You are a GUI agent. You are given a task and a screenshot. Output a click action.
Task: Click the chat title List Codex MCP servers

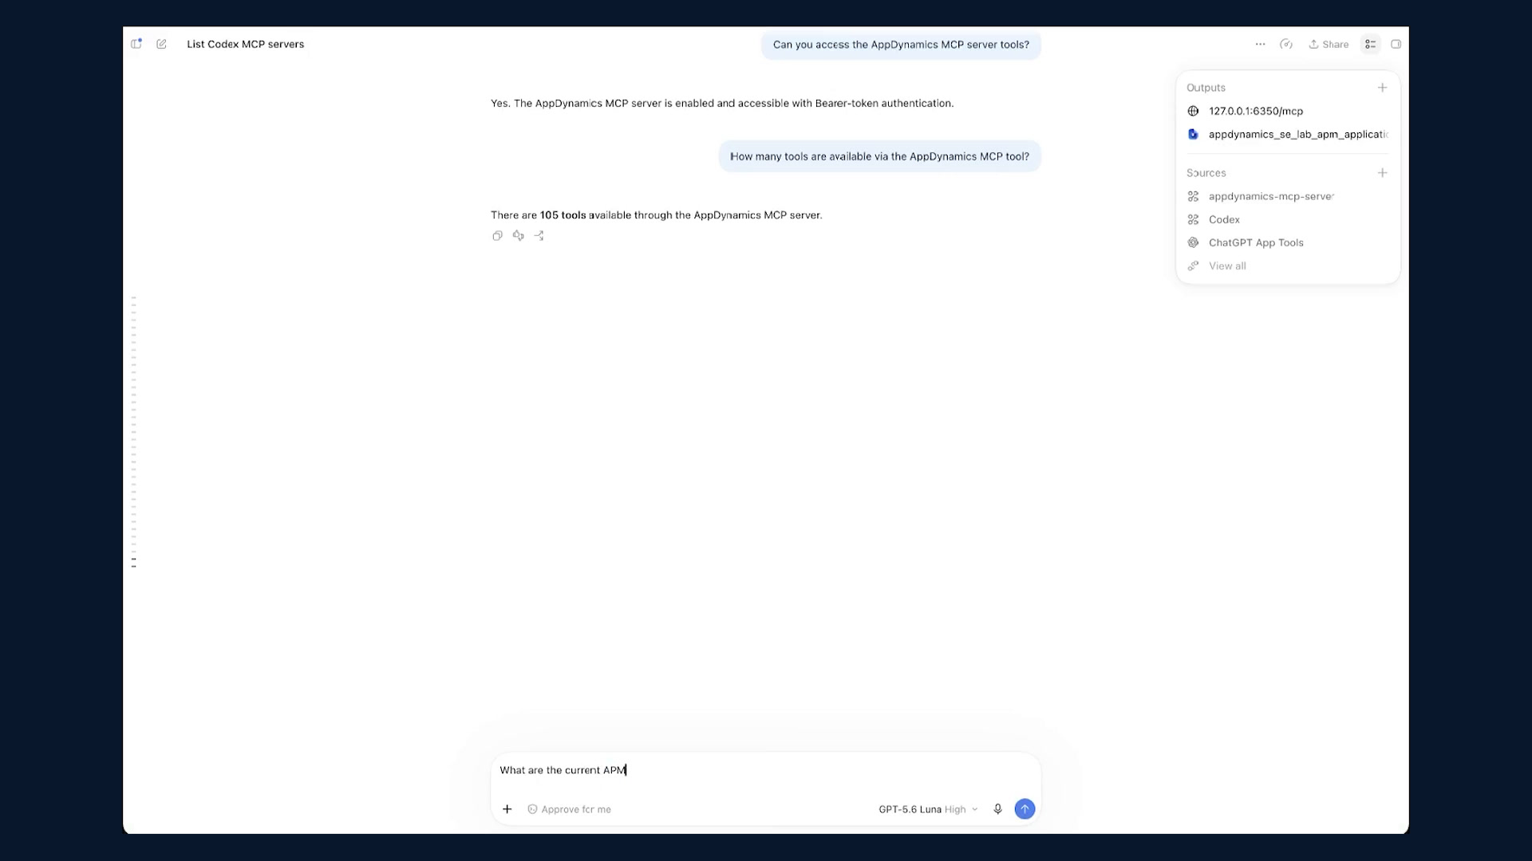point(245,44)
